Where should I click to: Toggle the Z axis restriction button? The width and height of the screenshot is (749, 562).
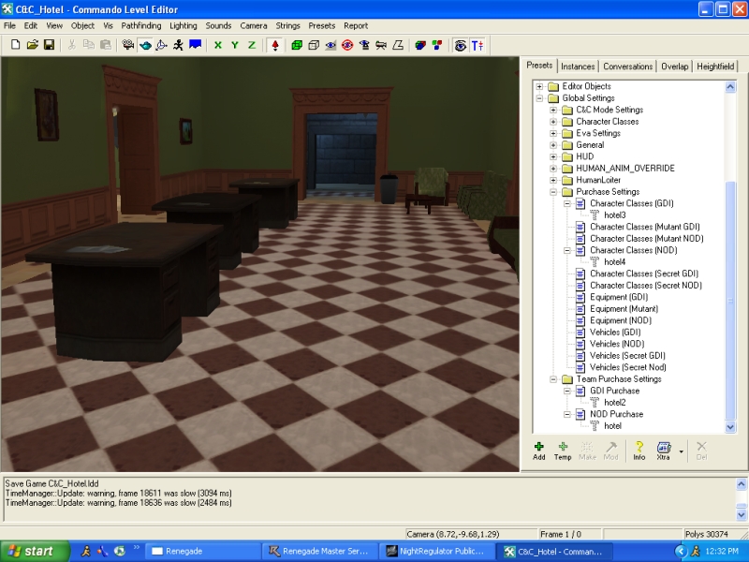coord(252,45)
